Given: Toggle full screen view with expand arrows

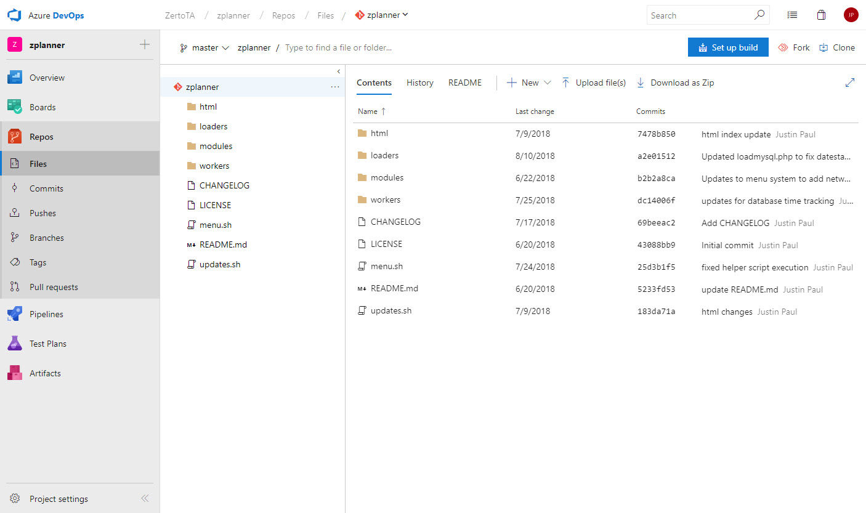Looking at the screenshot, I should pos(850,83).
